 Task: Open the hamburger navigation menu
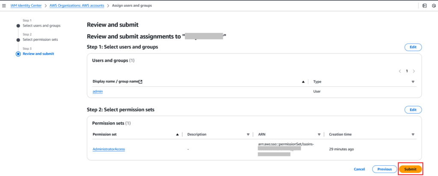click(x=4, y=6)
